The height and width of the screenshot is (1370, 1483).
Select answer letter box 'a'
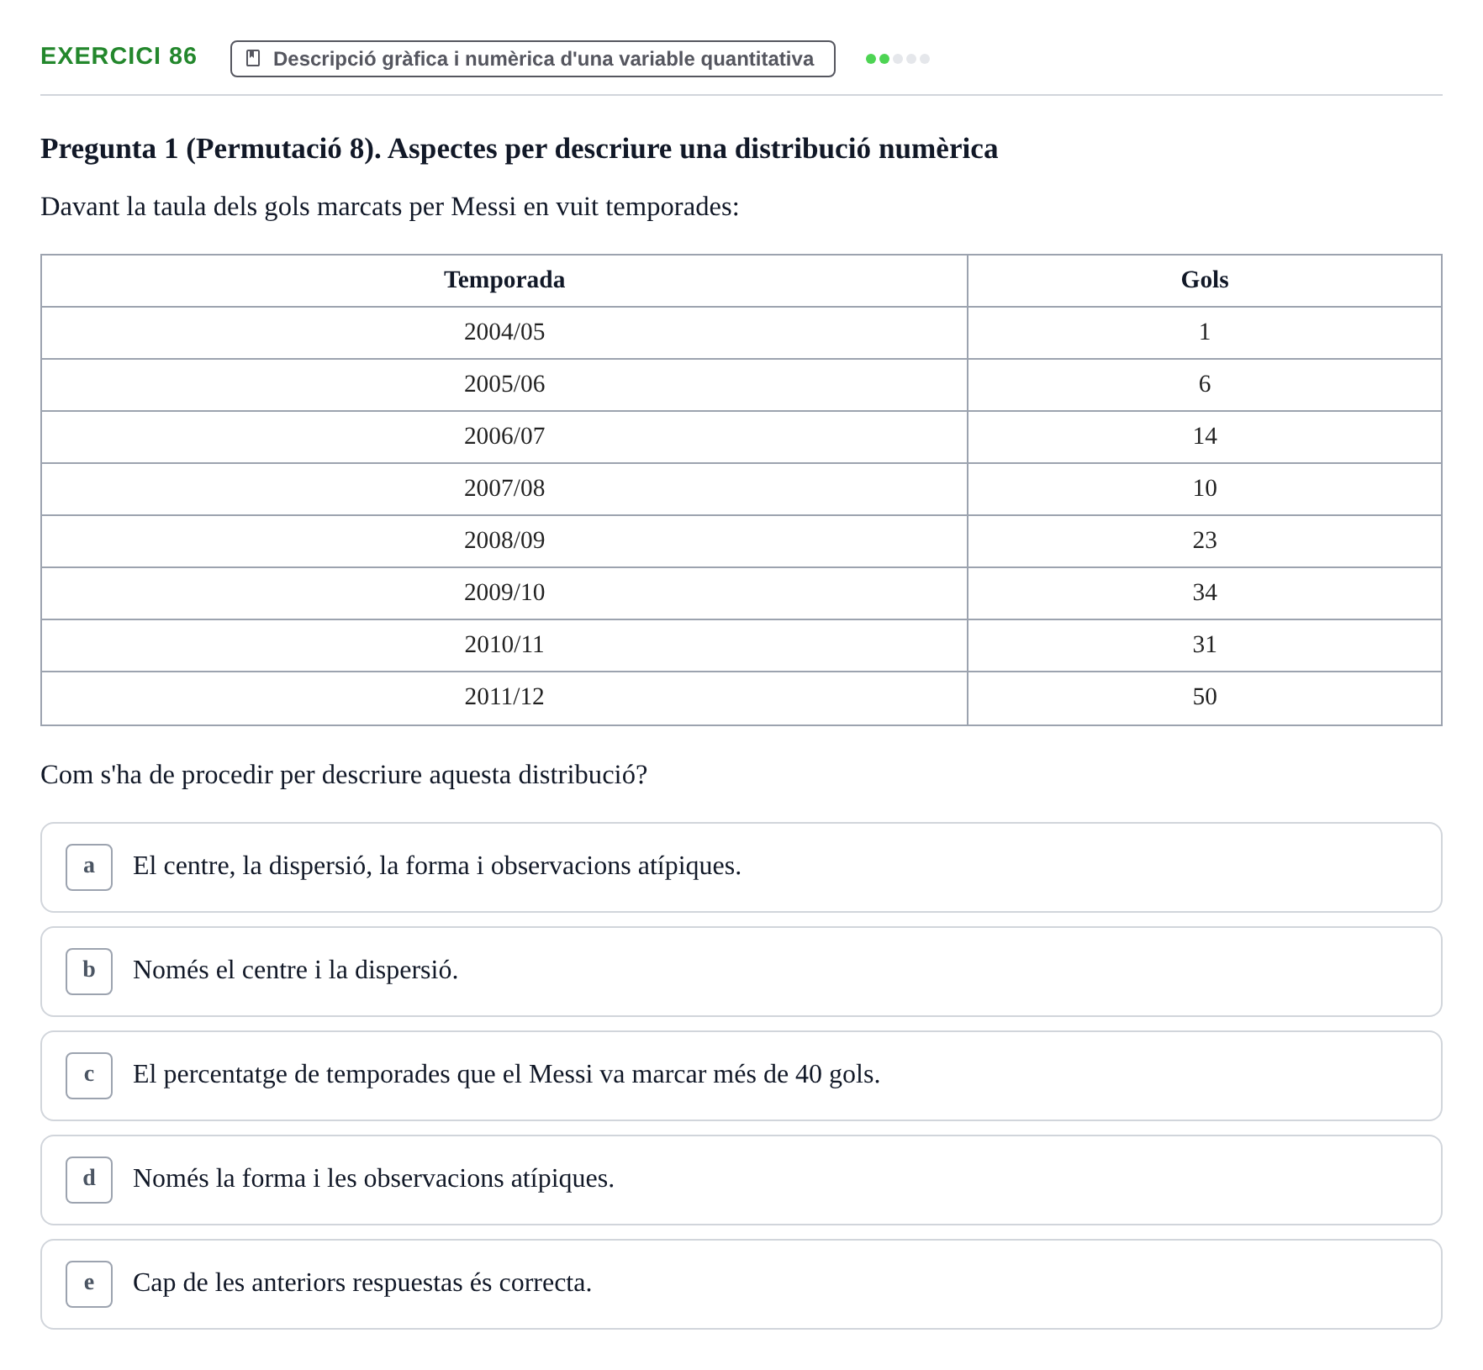(x=89, y=867)
